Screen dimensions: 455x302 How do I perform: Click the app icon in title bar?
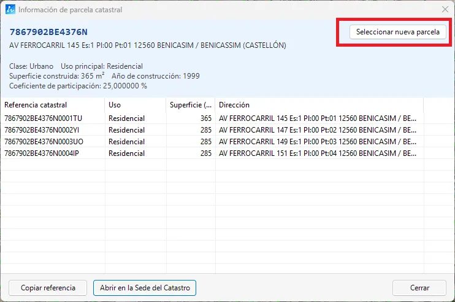[x=10, y=10]
